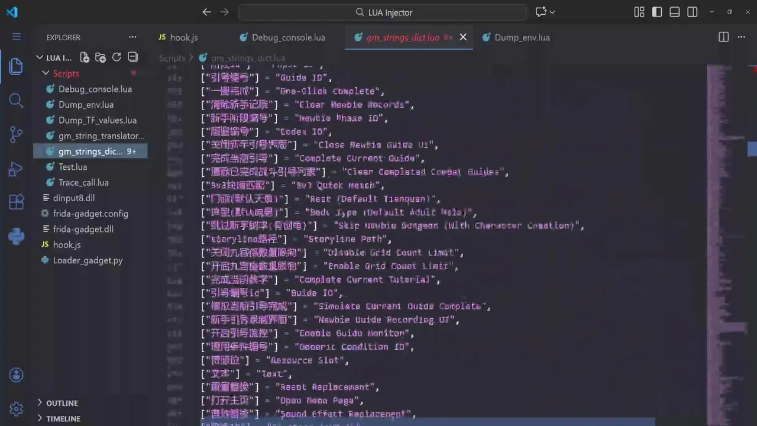Viewport: 757px width, 426px height.
Task: Toggle the bottom panel
Action: coord(675,12)
